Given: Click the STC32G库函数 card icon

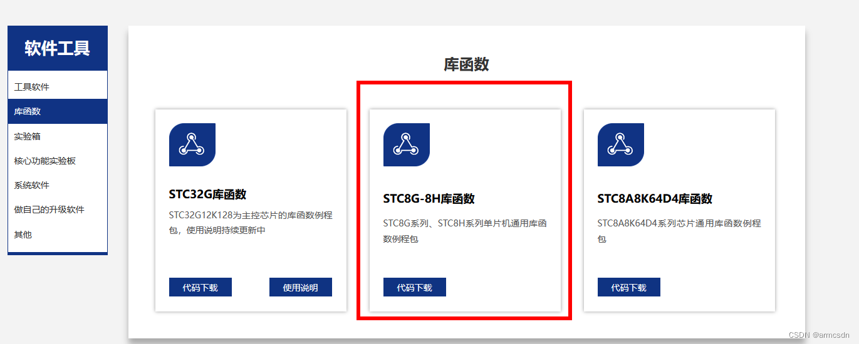Looking at the screenshot, I should point(192,144).
